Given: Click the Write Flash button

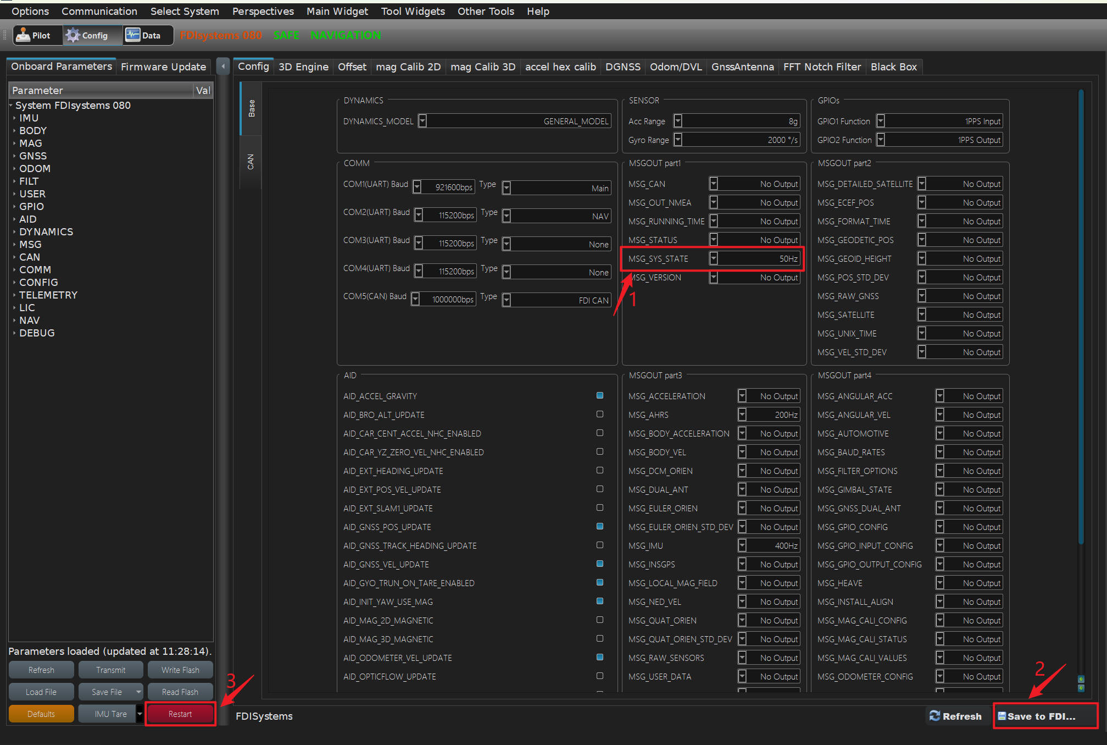Looking at the screenshot, I should (180, 670).
